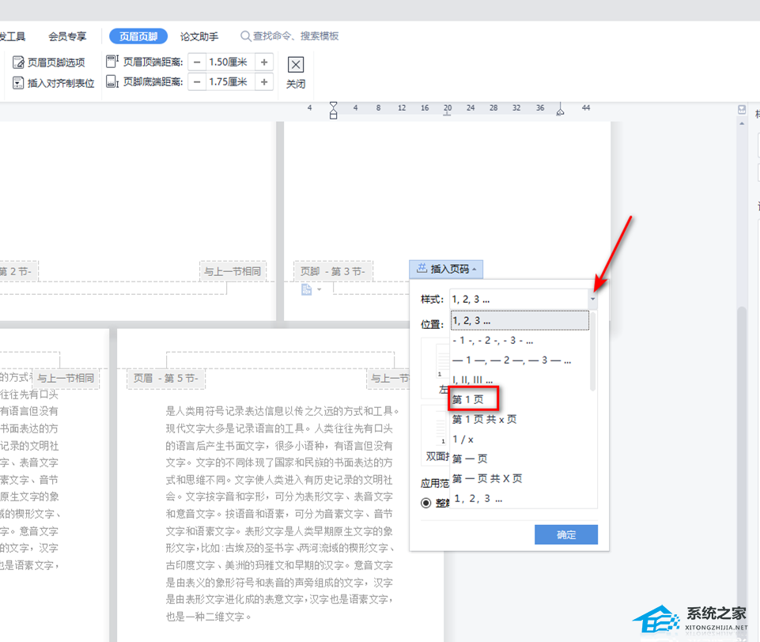Toggle the 插入页码 dropdown button
Screen dimensions: 760x642
tap(446, 270)
